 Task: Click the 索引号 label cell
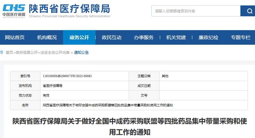click(25, 76)
